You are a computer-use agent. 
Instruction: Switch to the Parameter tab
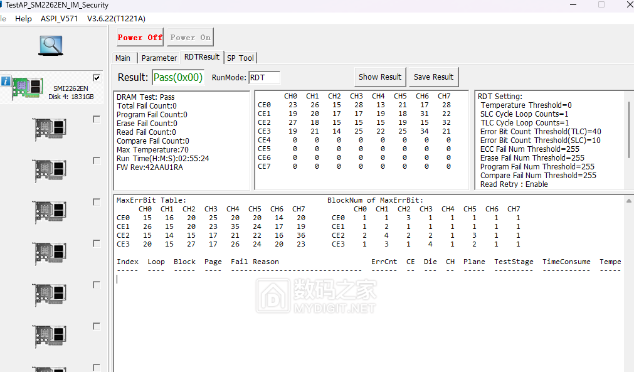(x=159, y=58)
